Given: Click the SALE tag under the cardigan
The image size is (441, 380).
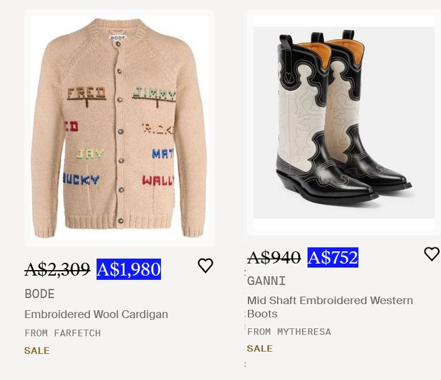Looking at the screenshot, I should (x=37, y=350).
